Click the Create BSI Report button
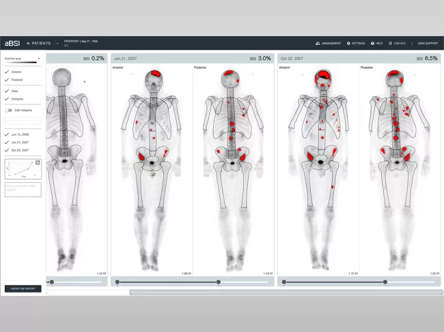The image size is (444, 332). (x=23, y=288)
